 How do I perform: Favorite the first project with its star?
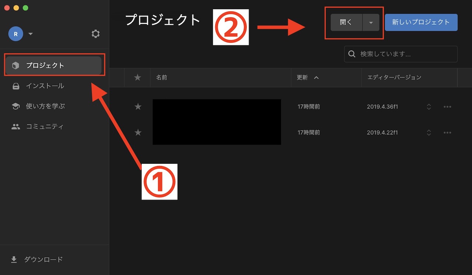coord(138,106)
